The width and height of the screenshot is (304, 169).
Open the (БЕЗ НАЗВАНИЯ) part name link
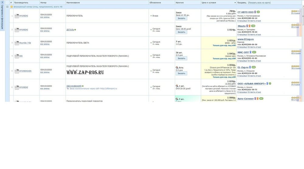[x=74, y=86]
